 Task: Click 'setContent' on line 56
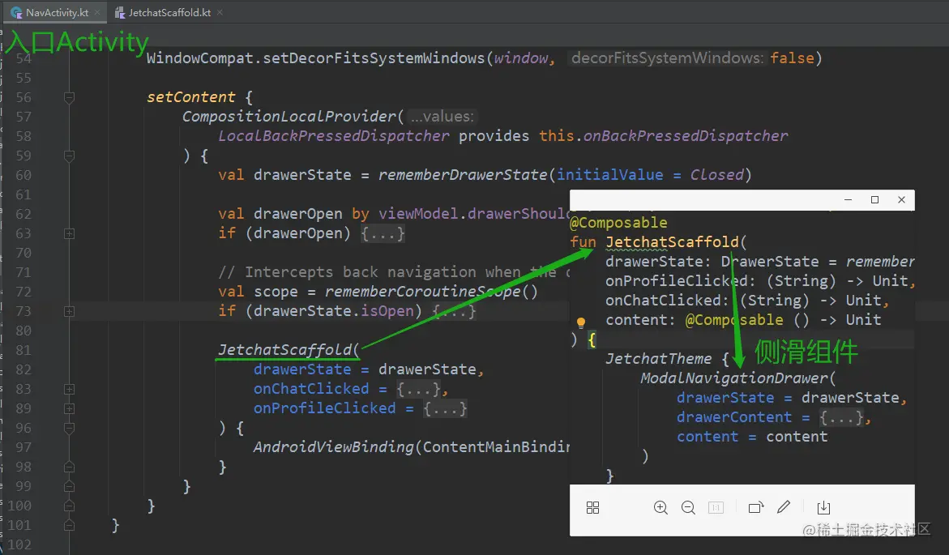pyautogui.click(x=190, y=97)
